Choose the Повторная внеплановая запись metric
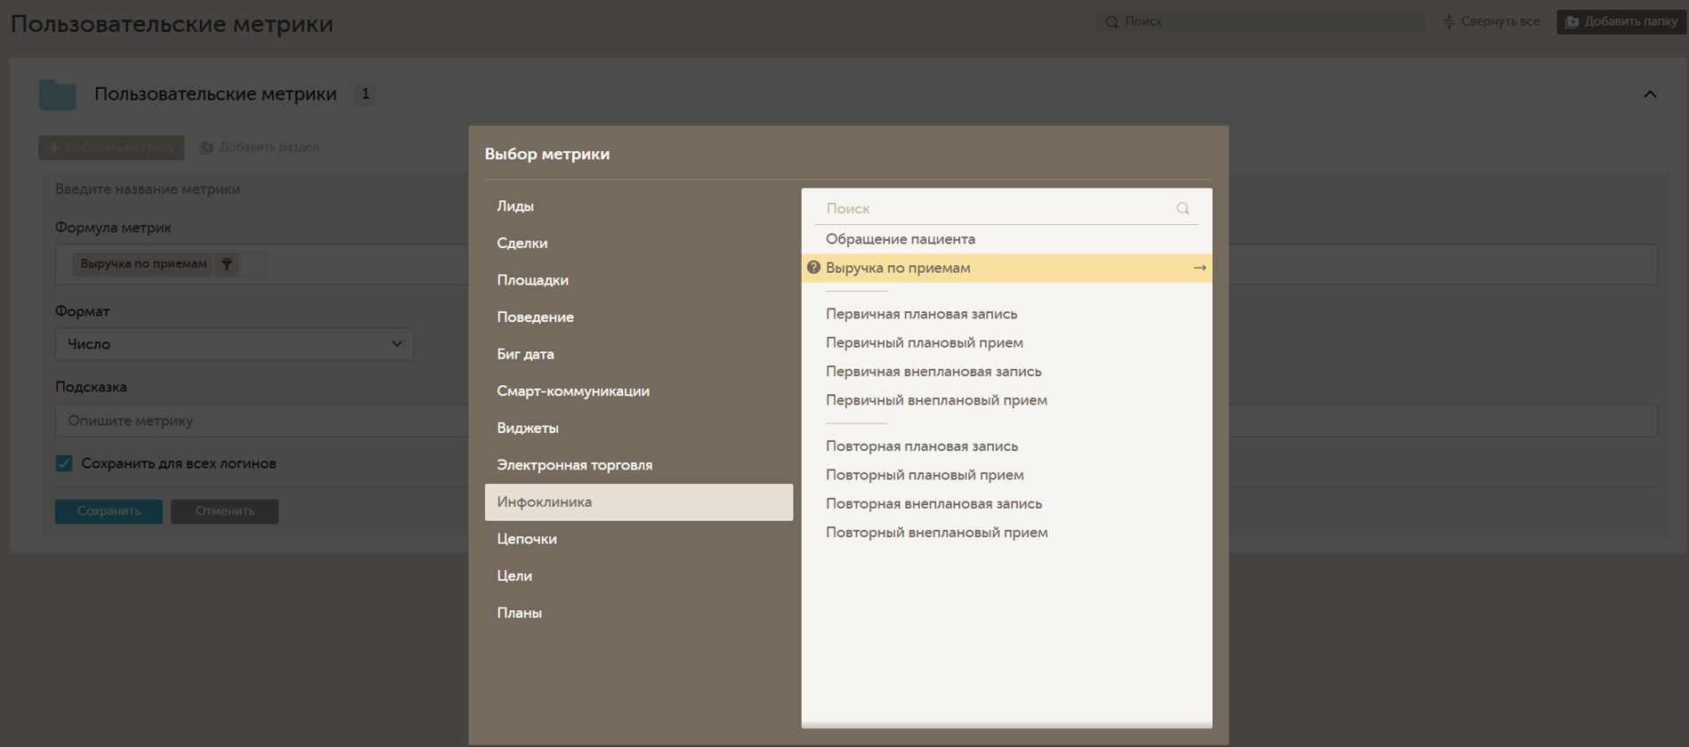Viewport: 1689px width, 747px height. tap(1006, 503)
